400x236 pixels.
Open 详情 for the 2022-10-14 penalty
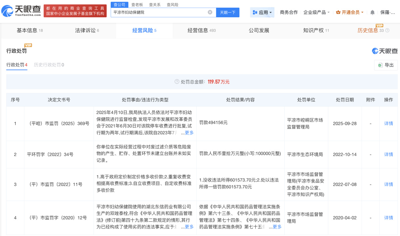click(388, 154)
